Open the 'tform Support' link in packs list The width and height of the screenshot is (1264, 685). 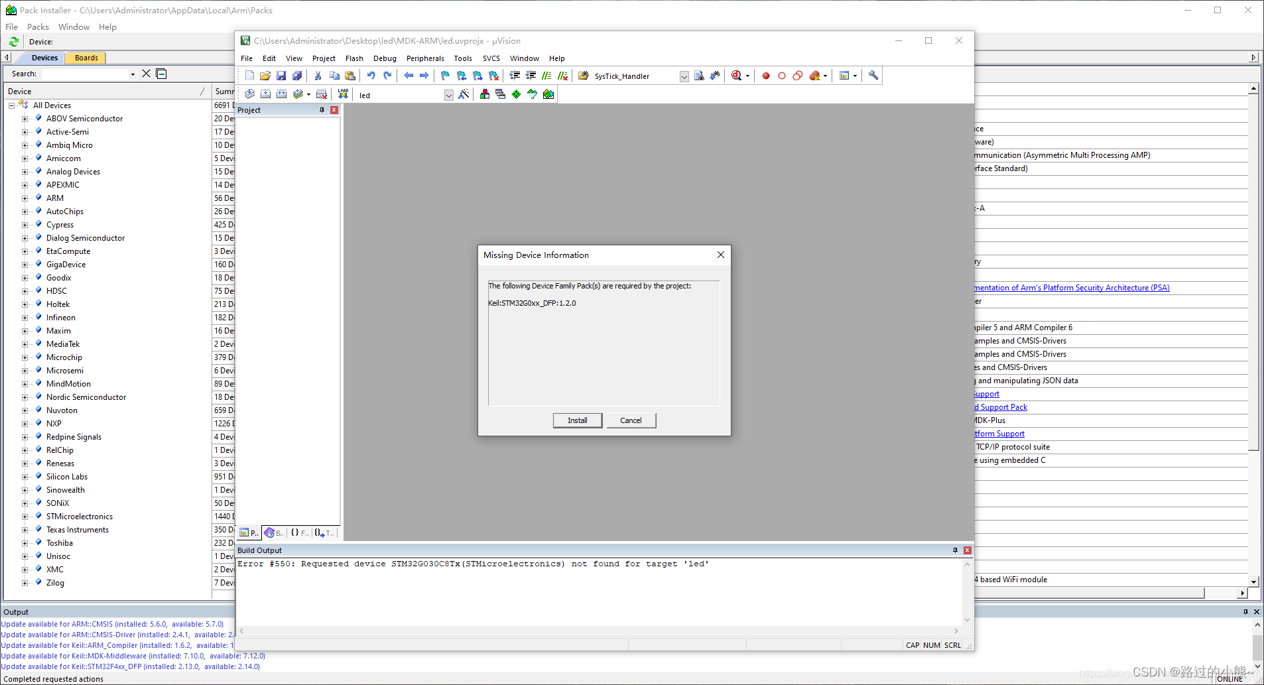999,434
